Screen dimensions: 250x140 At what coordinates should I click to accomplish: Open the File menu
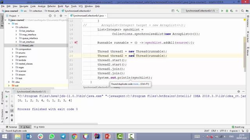pos(3,6)
